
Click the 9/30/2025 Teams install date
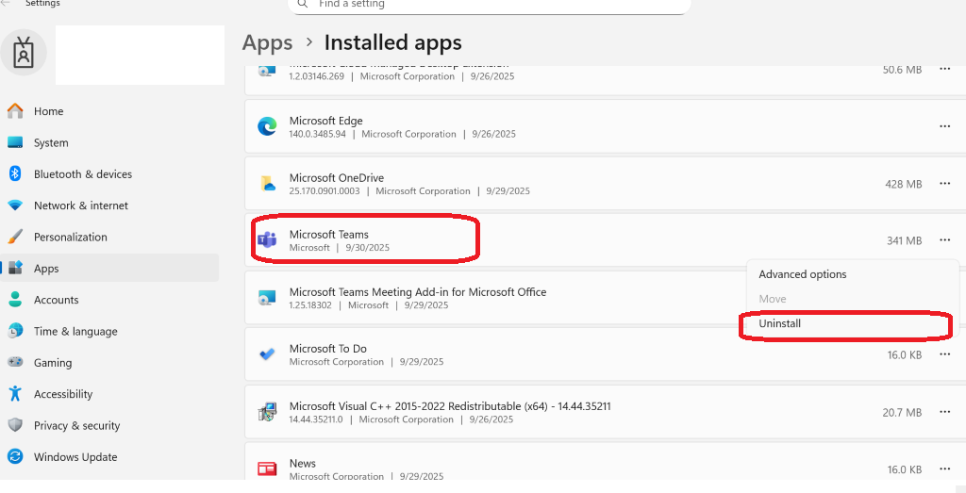point(367,248)
